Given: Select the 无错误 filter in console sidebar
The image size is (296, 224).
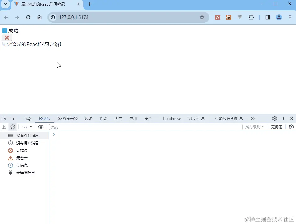Looking at the screenshot, I should [x=22, y=150].
